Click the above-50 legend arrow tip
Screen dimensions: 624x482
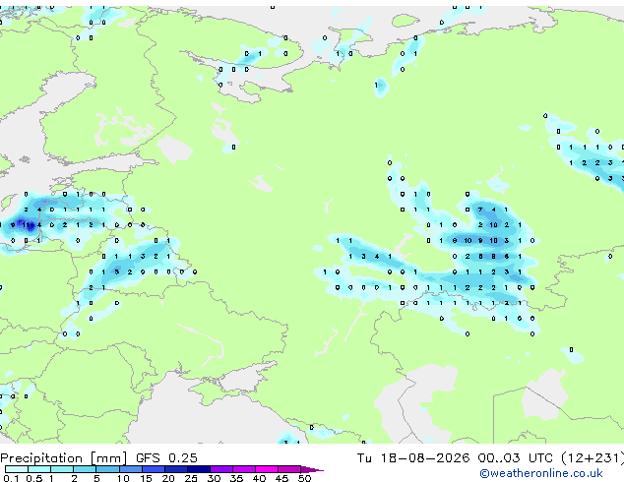(312, 469)
